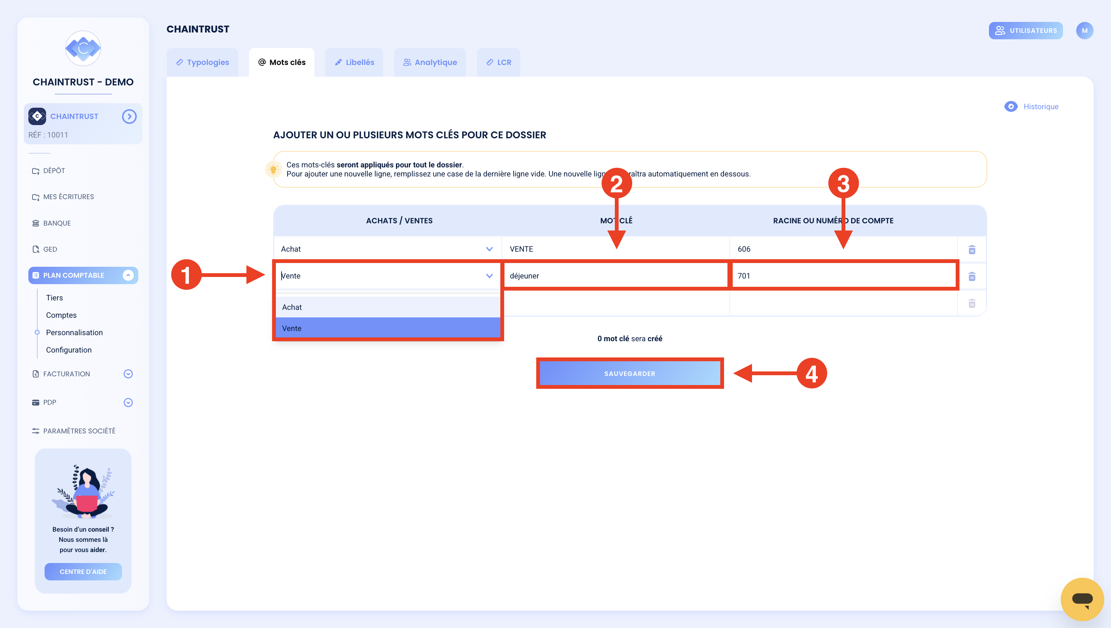Collapse the PLAN COMPTABLE menu
Image resolution: width=1111 pixels, height=628 pixels.
point(128,275)
